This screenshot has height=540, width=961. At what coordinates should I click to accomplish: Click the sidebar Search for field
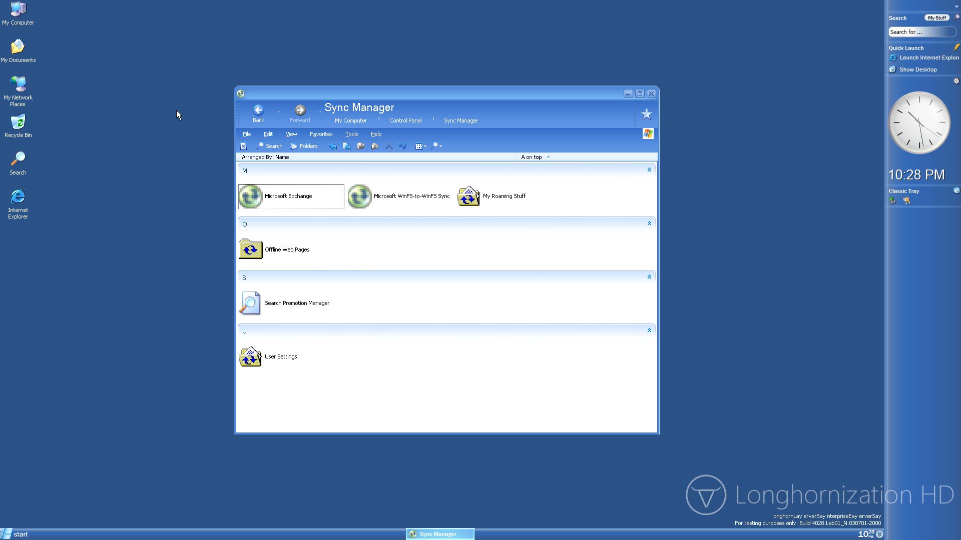pos(921,32)
